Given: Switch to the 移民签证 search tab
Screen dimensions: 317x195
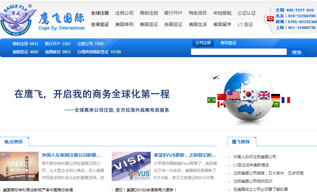Looking at the screenshot, I should click(228, 43).
